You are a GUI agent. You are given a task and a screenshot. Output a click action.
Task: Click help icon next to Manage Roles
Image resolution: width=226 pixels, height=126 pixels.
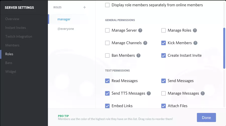coord(195,30)
